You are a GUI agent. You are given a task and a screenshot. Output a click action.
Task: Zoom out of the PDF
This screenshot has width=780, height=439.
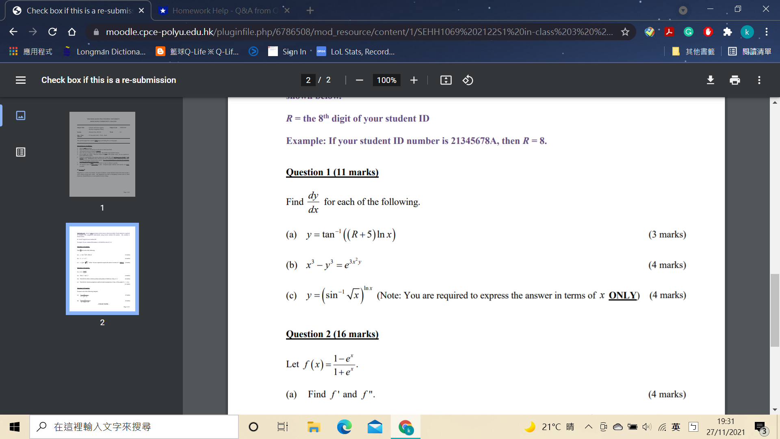point(359,80)
